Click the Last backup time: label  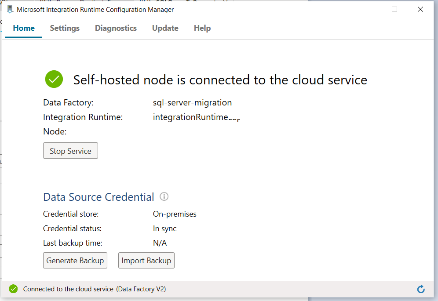click(73, 243)
